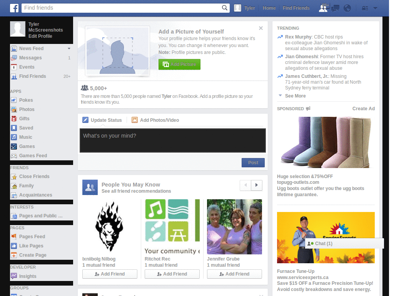Click the People You May Know icon

(x=90, y=187)
